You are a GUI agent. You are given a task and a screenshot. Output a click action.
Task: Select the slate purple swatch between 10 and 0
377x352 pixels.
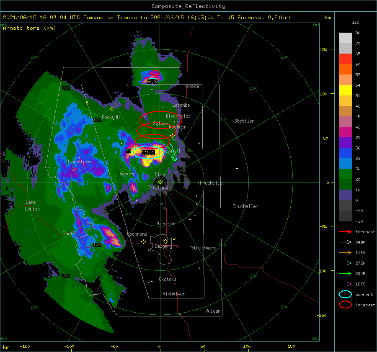tap(345, 195)
